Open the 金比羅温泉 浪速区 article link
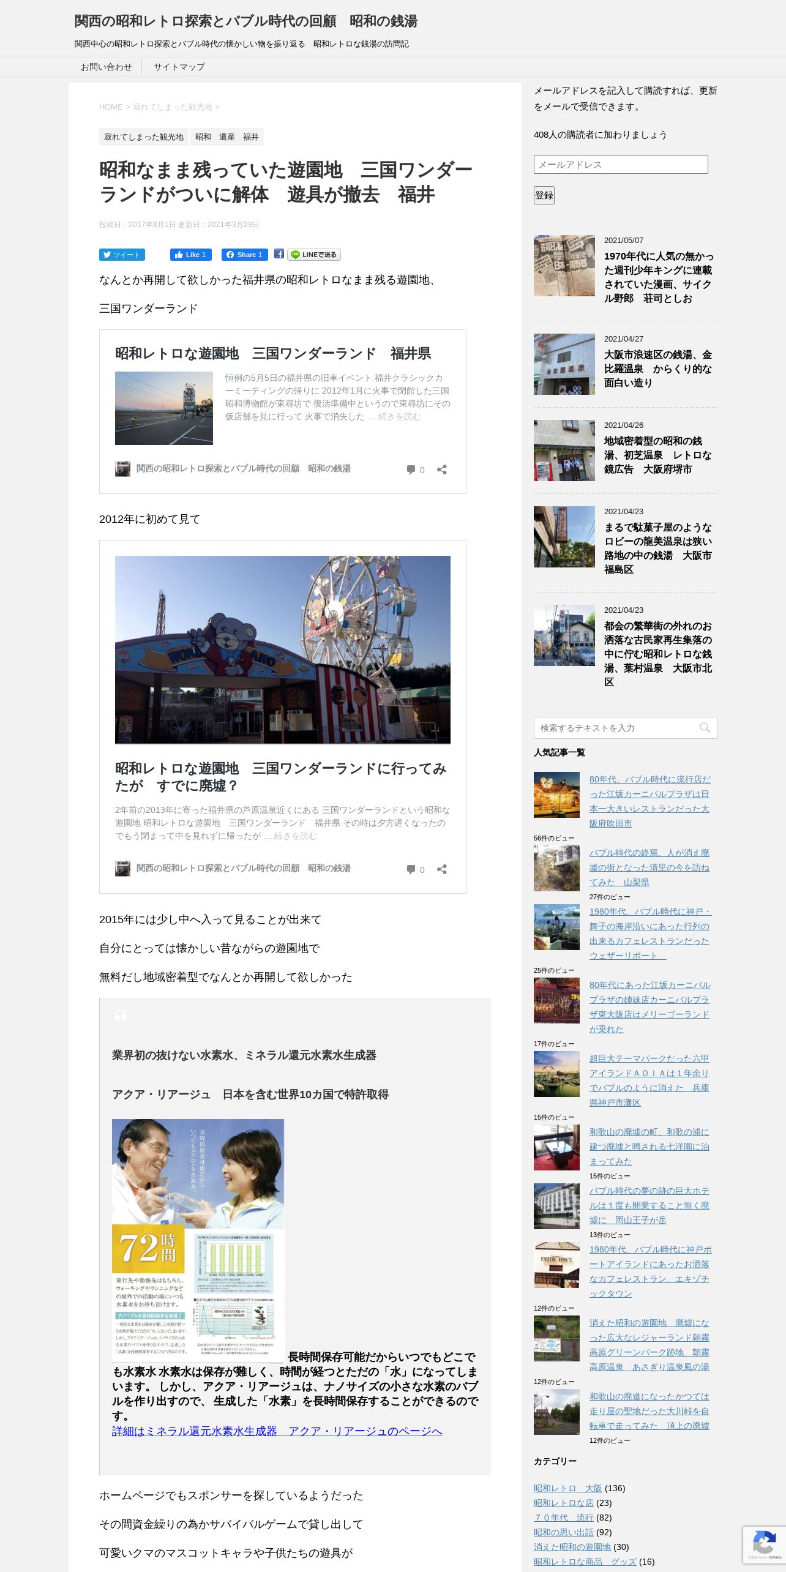 [x=658, y=369]
